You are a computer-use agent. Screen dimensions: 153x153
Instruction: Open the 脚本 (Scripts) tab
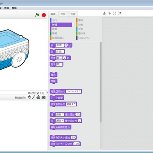(x=53, y=14)
